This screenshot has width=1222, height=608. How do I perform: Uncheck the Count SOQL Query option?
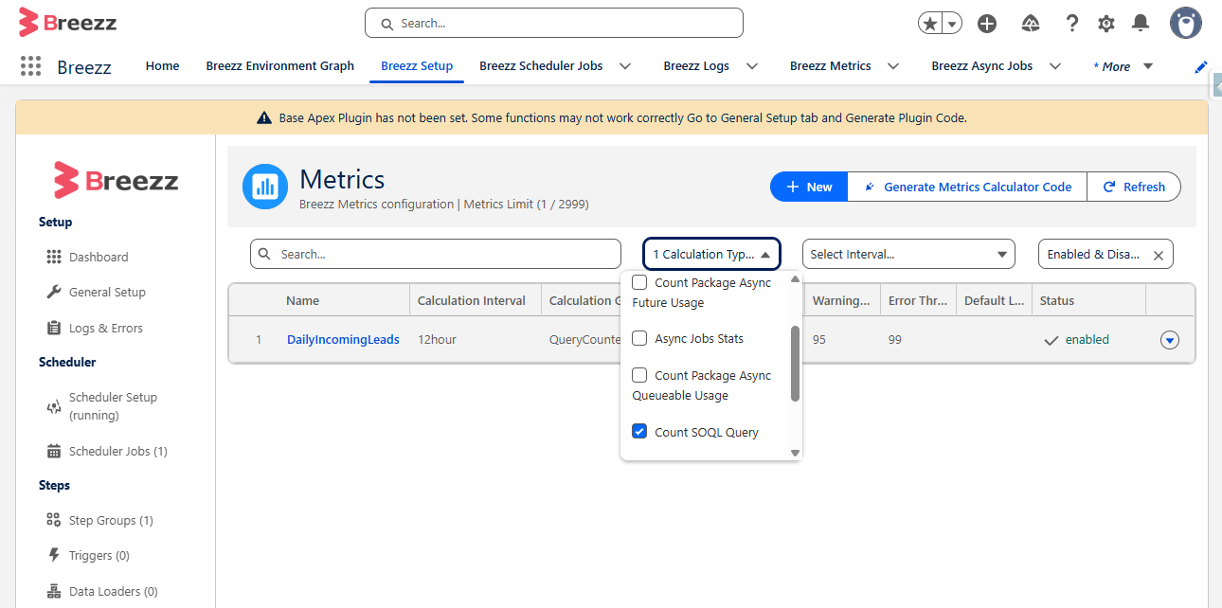pos(639,432)
